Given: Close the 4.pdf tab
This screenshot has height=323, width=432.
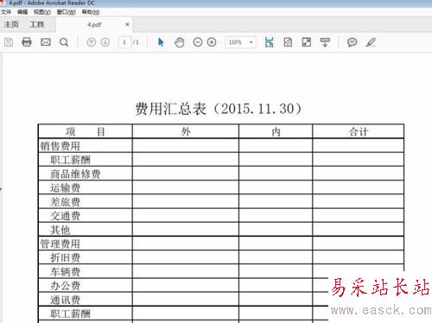Looking at the screenshot, I should pyautogui.click(x=127, y=24).
